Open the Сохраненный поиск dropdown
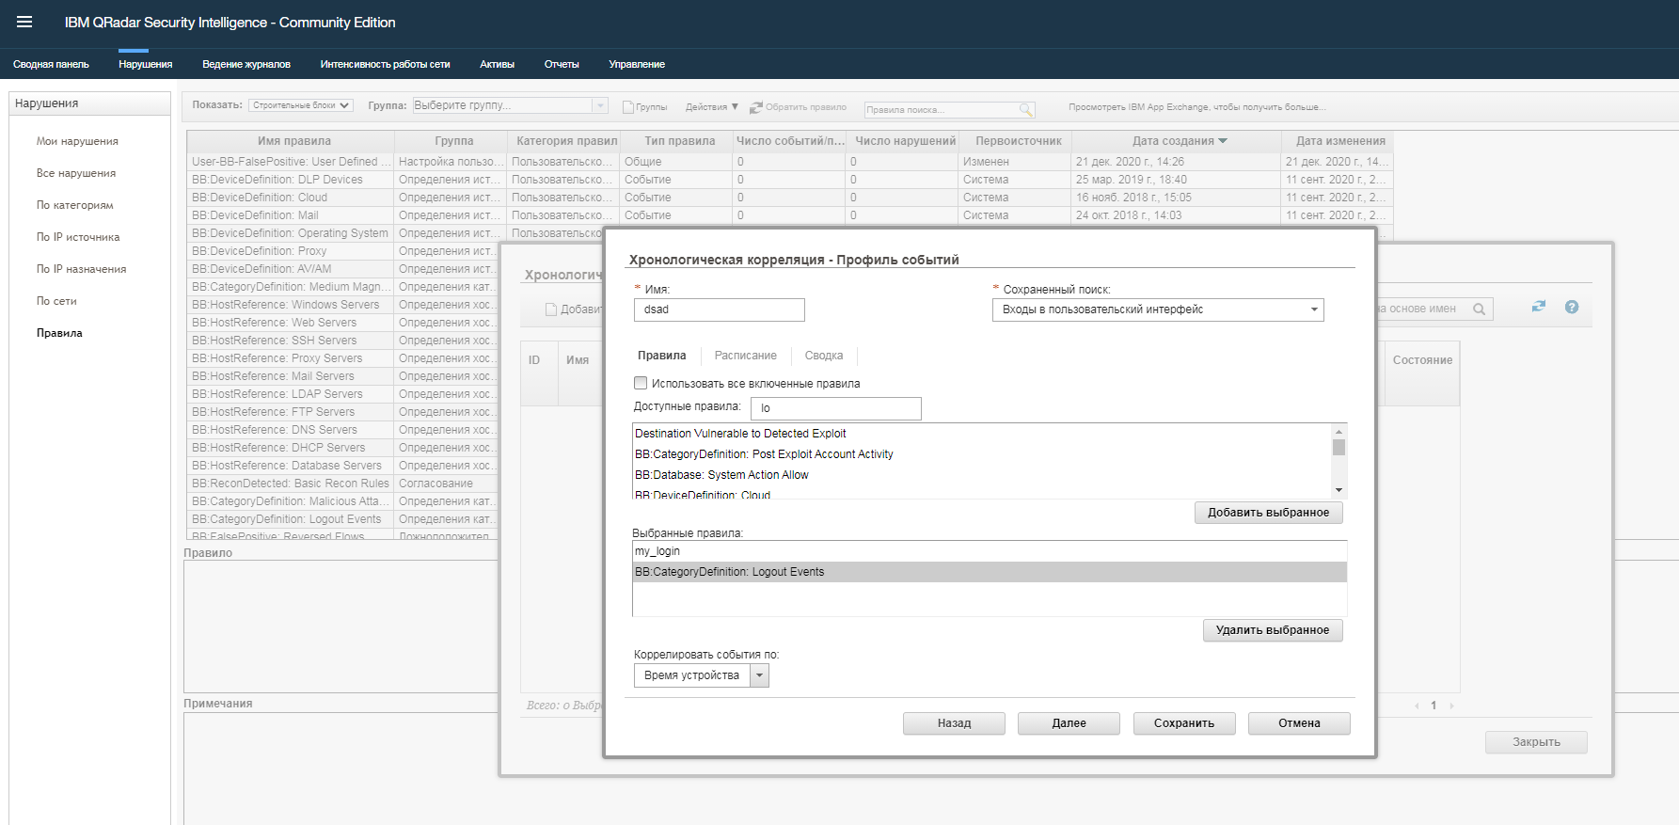 tap(1158, 309)
